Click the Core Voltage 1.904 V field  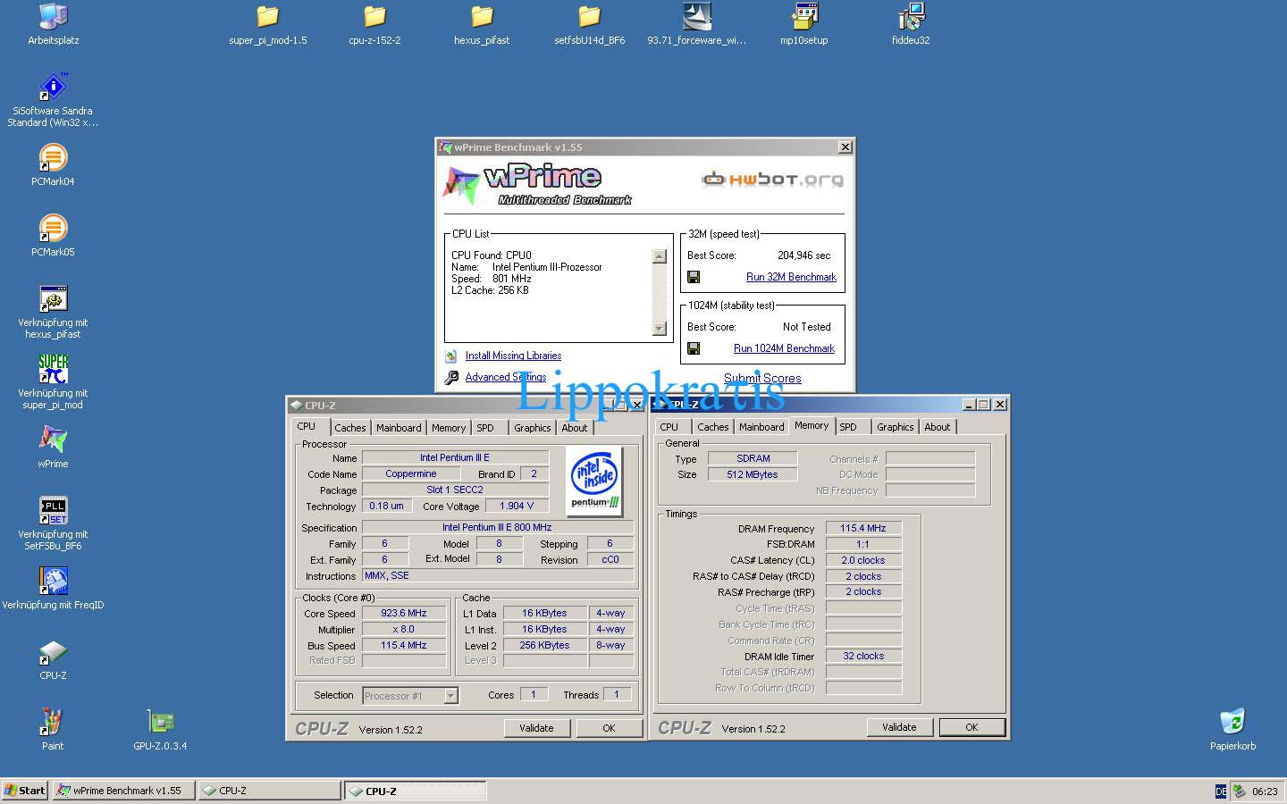(517, 506)
